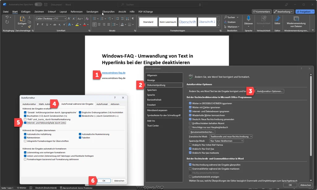Uncheck Internet- und Netzwerkpfade durch Links
The height and width of the screenshot is (190, 317).
tap(25, 123)
